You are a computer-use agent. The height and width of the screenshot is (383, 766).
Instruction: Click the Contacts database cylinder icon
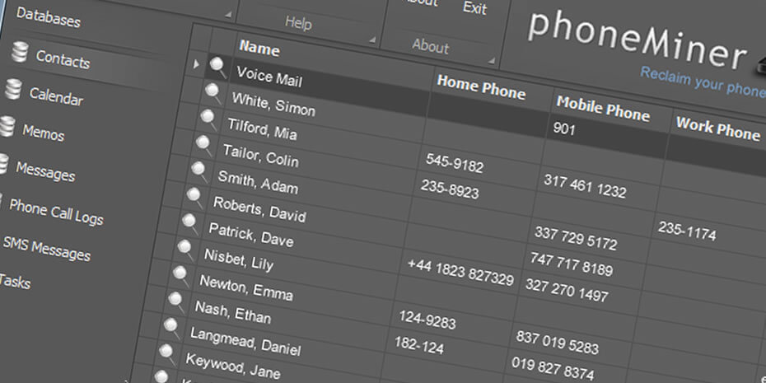coord(20,52)
